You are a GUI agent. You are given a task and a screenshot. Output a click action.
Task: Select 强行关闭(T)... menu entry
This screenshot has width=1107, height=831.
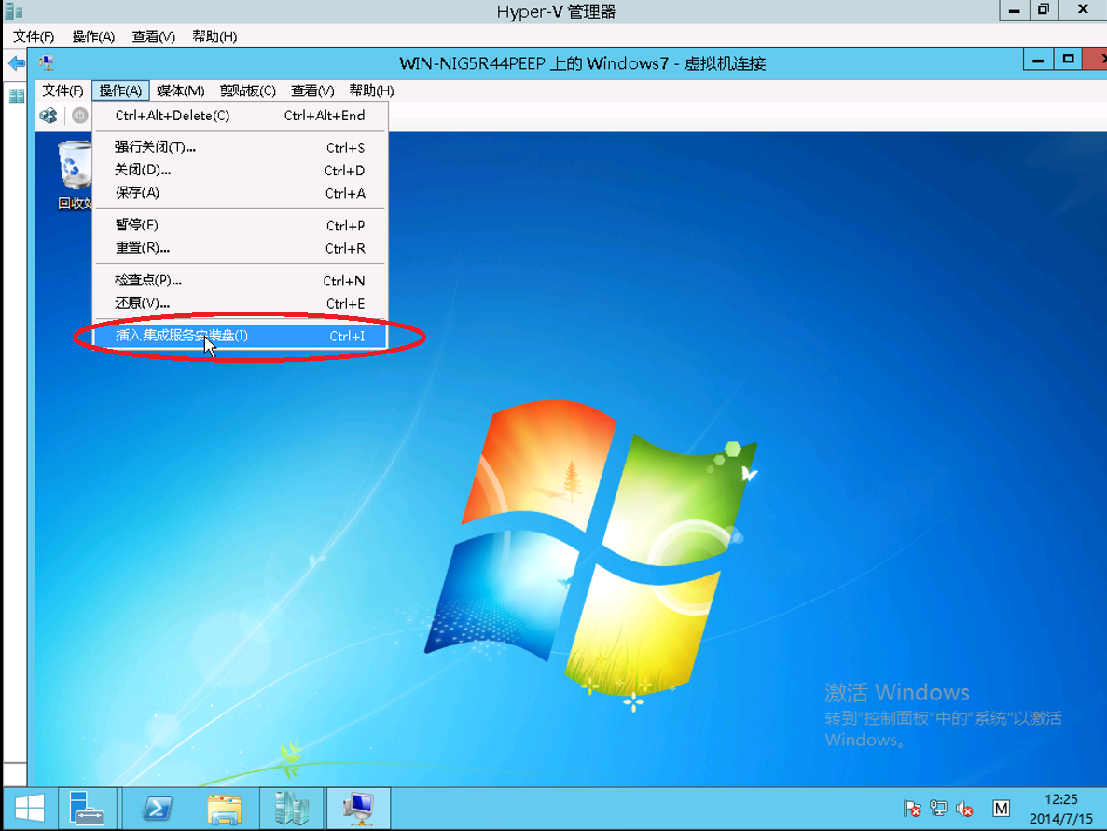240,147
